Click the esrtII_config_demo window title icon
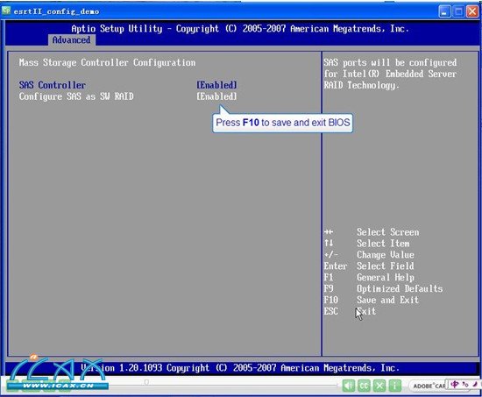This screenshot has height=397, width=482. click(6, 11)
